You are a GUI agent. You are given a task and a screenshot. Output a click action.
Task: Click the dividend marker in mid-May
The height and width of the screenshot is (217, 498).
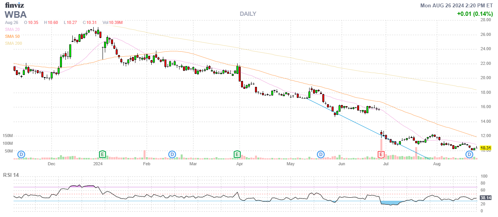pyautogui.click(x=321, y=154)
